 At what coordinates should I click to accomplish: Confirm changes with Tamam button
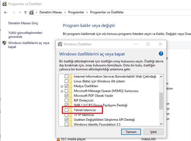click(x=131, y=132)
